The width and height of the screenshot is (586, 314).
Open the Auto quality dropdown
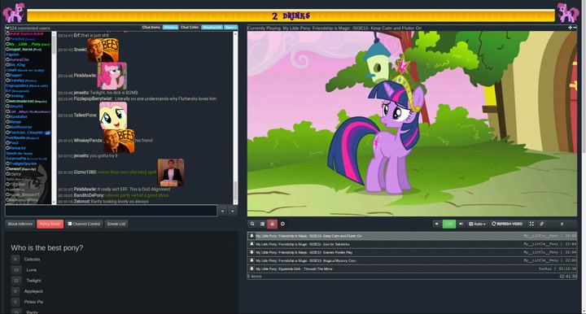477,224
